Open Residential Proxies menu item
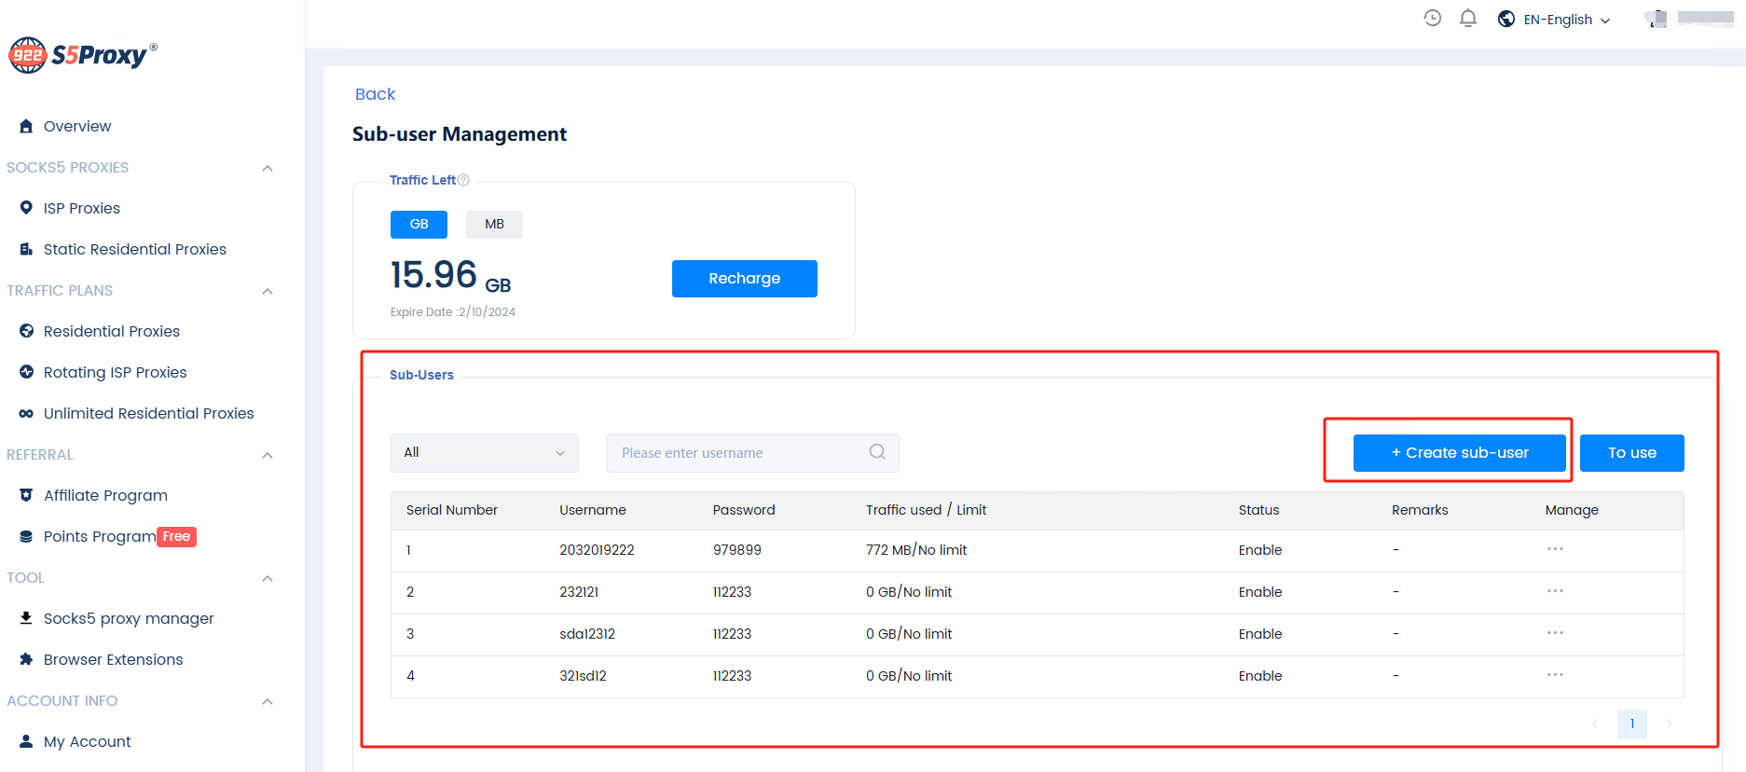 pyautogui.click(x=112, y=331)
